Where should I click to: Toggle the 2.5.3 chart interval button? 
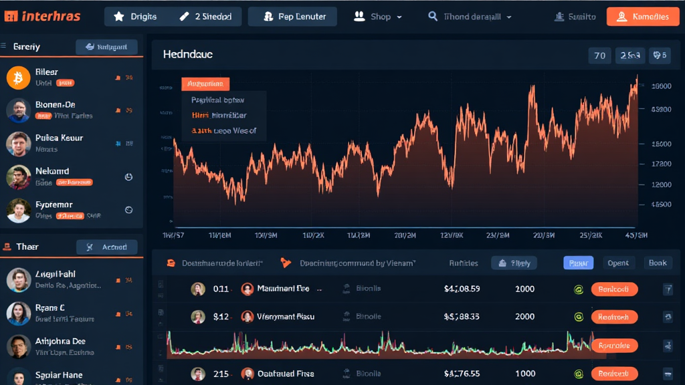click(631, 55)
